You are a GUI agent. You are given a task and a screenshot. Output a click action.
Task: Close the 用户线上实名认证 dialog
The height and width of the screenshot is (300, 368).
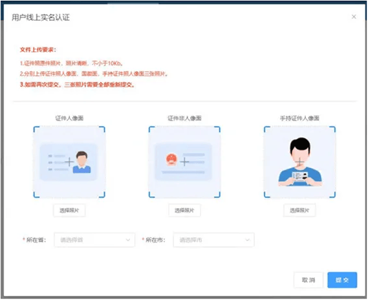(x=354, y=17)
